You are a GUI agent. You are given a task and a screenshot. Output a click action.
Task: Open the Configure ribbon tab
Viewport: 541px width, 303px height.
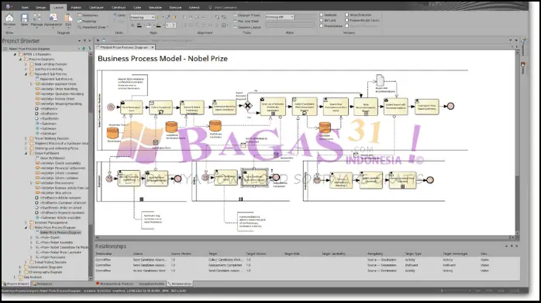[x=96, y=7]
